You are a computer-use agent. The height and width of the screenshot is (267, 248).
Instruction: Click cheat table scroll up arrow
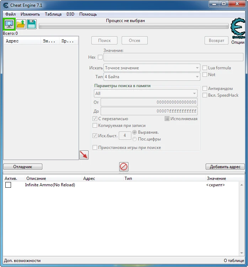pyautogui.click(x=242, y=185)
